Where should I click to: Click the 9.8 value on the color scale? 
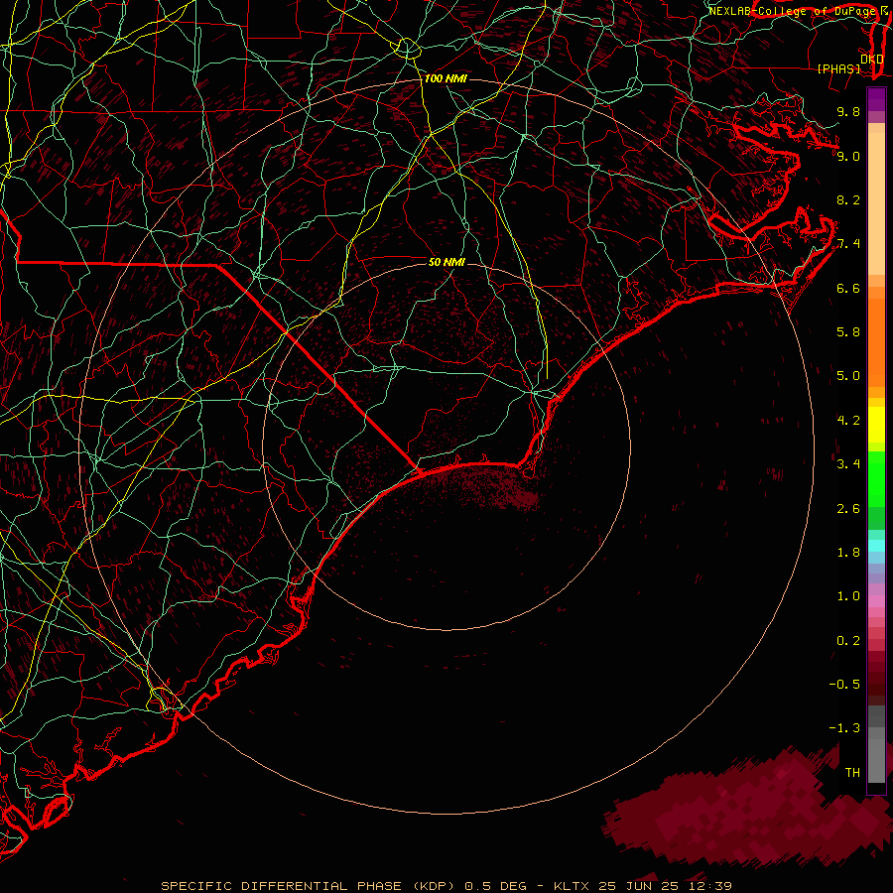pyautogui.click(x=848, y=112)
